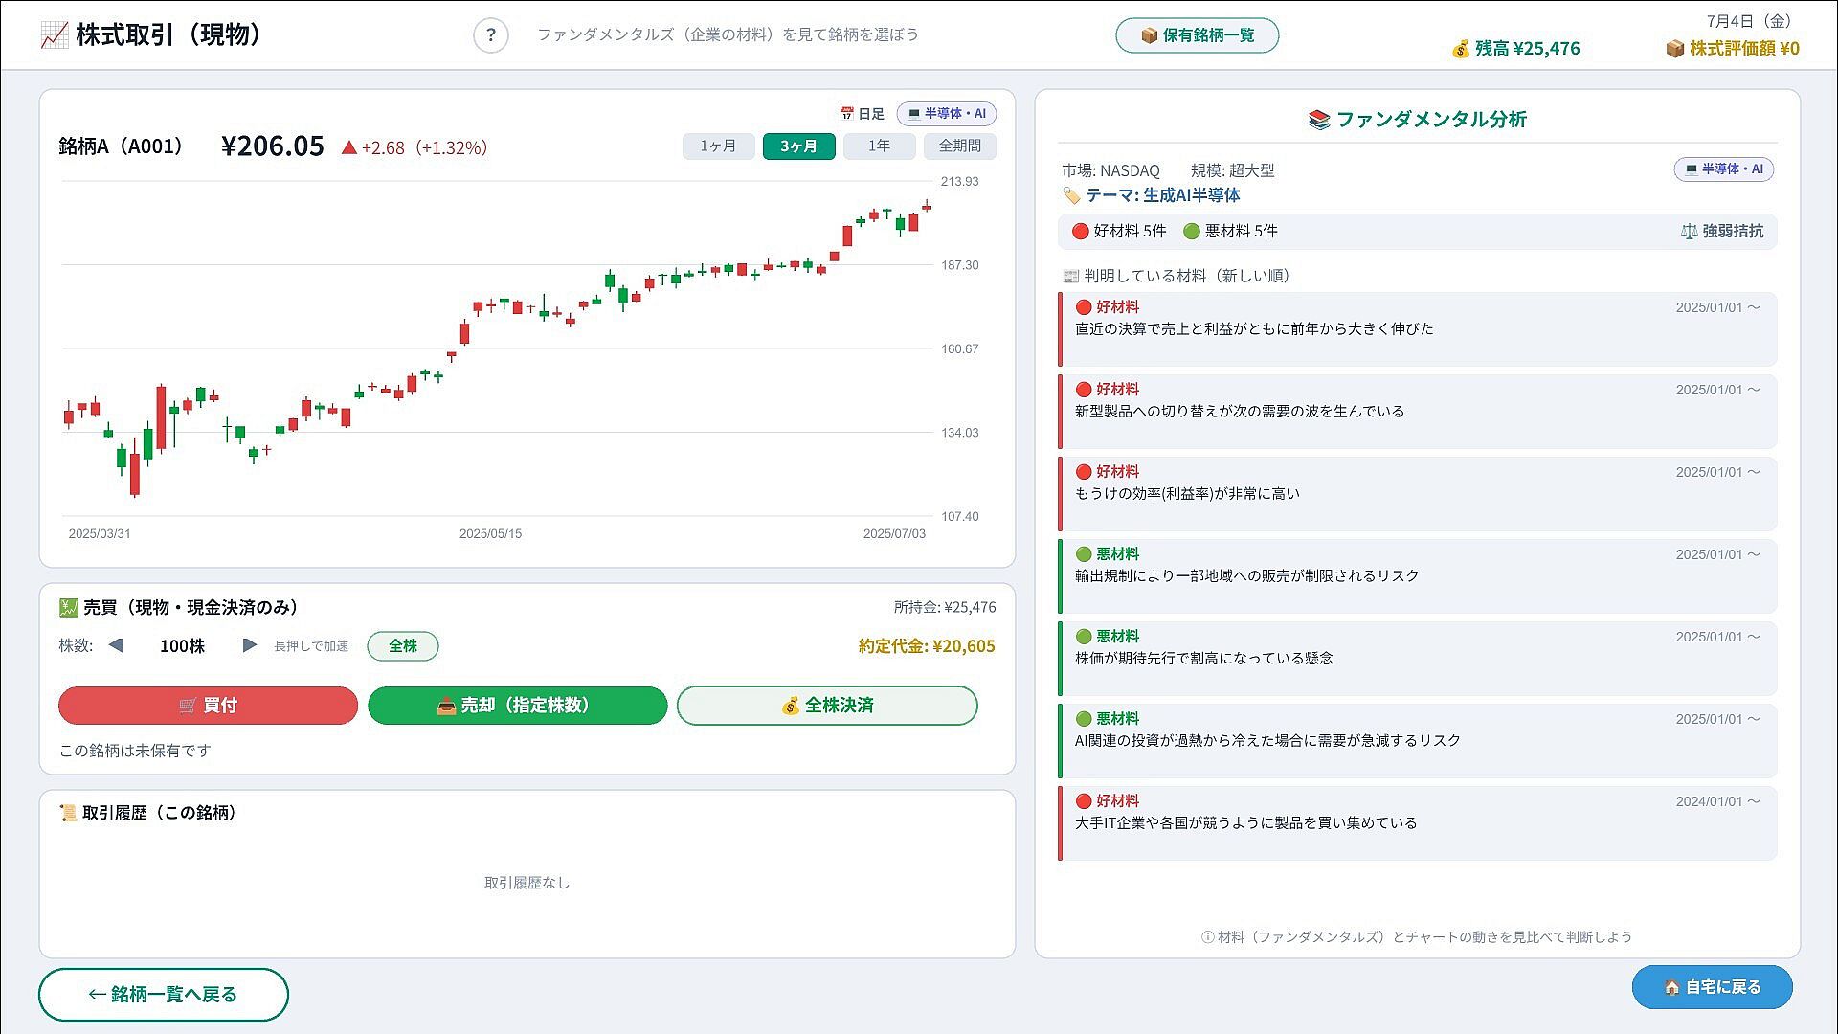Decrease share count with left arrow
1838x1034 pixels.
point(116,645)
